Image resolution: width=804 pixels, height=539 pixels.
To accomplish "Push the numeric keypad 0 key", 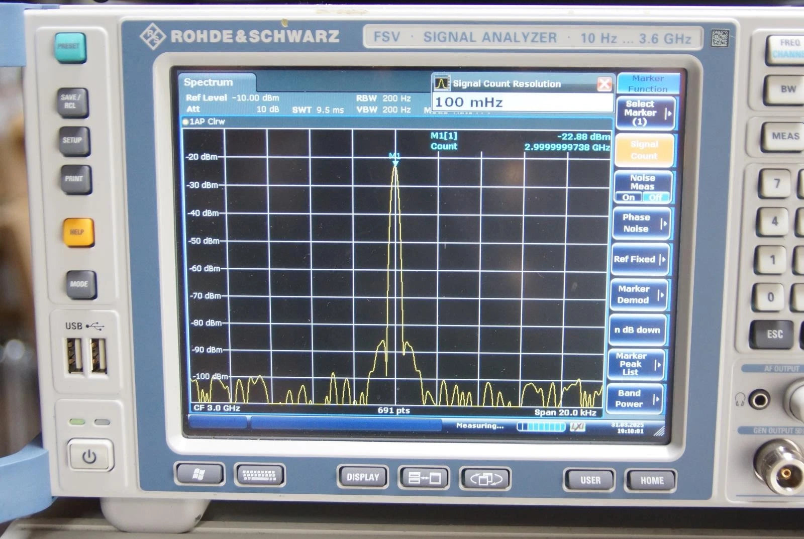I will pos(770,297).
